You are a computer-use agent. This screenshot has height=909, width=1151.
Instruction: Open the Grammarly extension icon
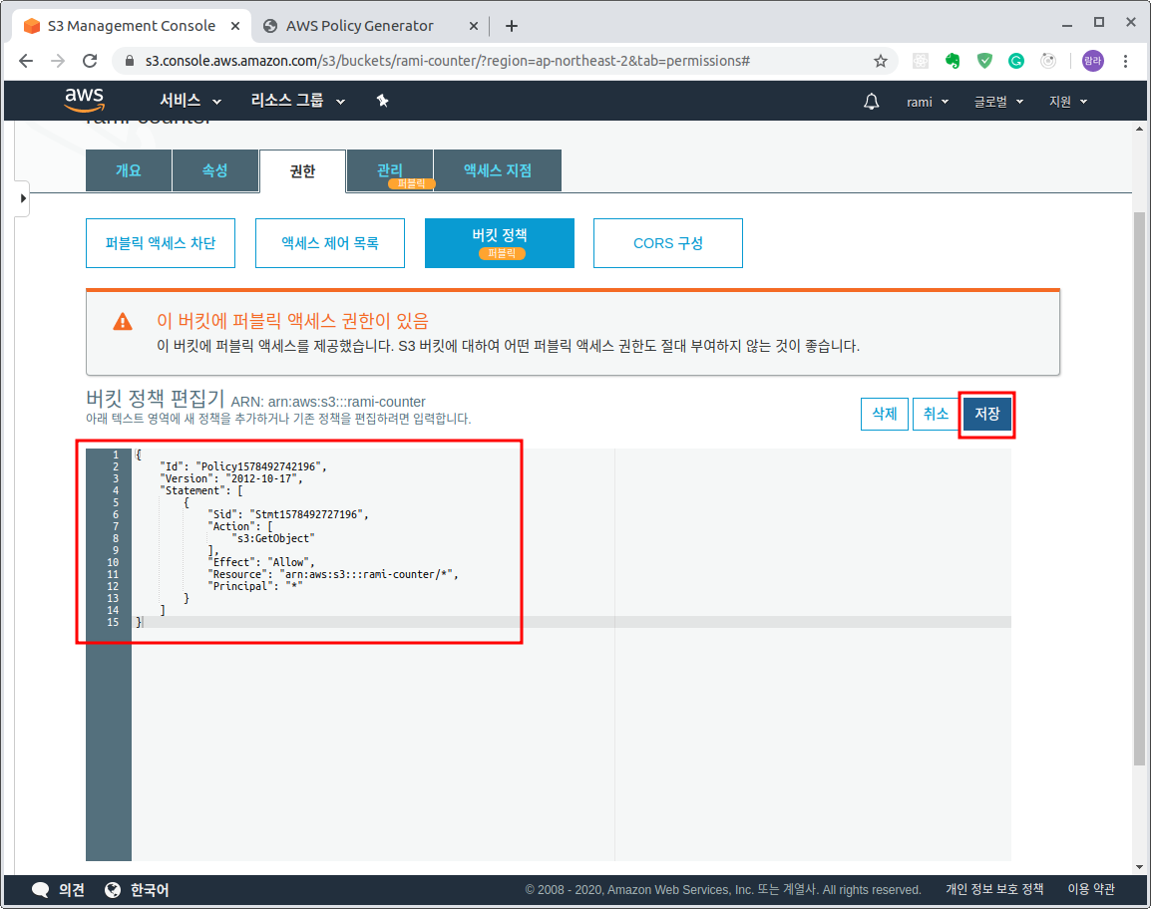point(1016,61)
